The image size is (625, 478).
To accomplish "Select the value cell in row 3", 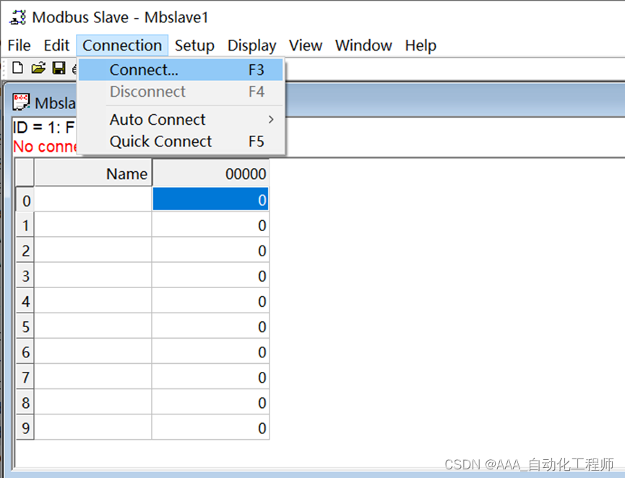I will (x=210, y=275).
